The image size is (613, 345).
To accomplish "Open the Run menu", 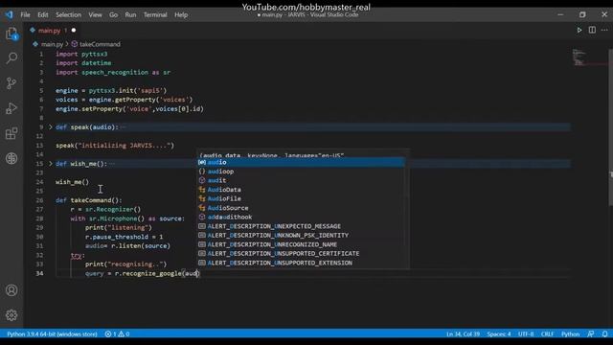I will coord(130,15).
